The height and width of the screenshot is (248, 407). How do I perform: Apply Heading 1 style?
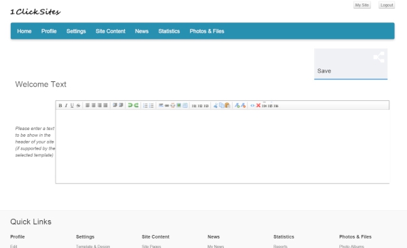point(194,106)
